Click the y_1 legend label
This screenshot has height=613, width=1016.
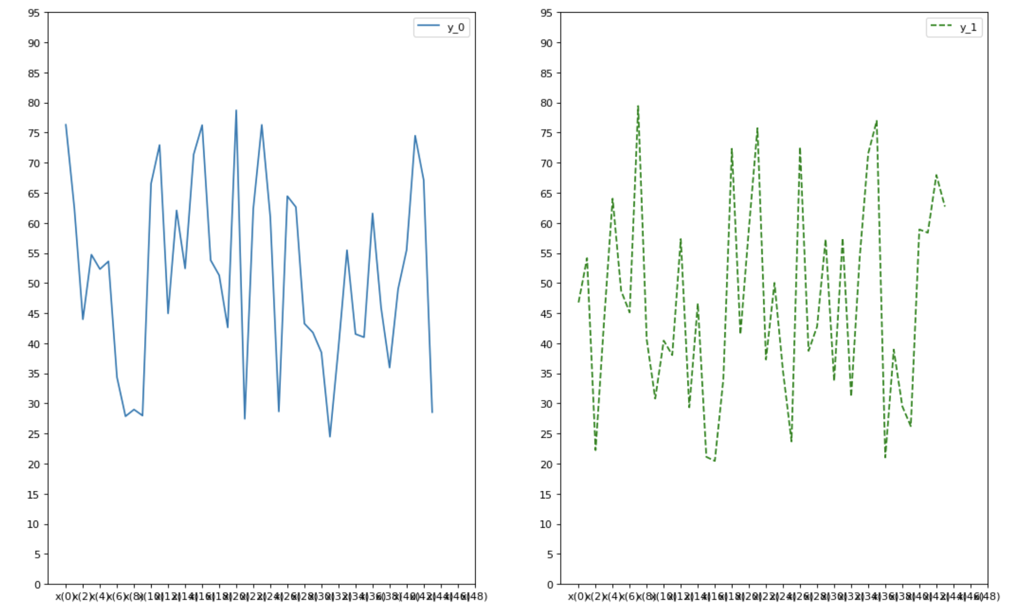[x=968, y=27]
